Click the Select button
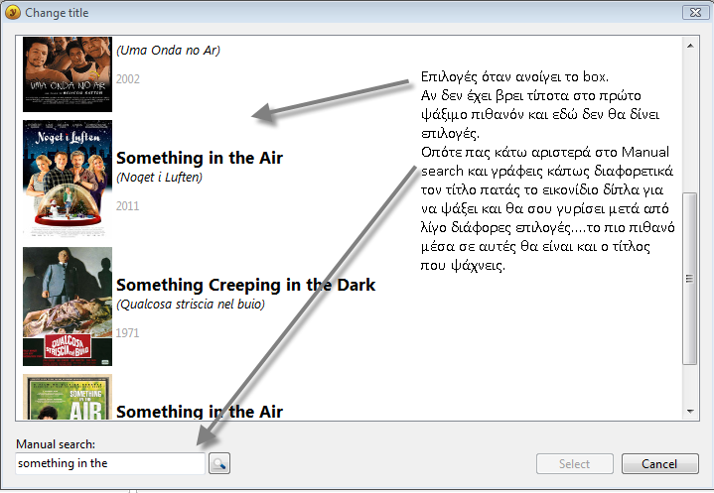The width and height of the screenshot is (714, 493). (x=575, y=464)
